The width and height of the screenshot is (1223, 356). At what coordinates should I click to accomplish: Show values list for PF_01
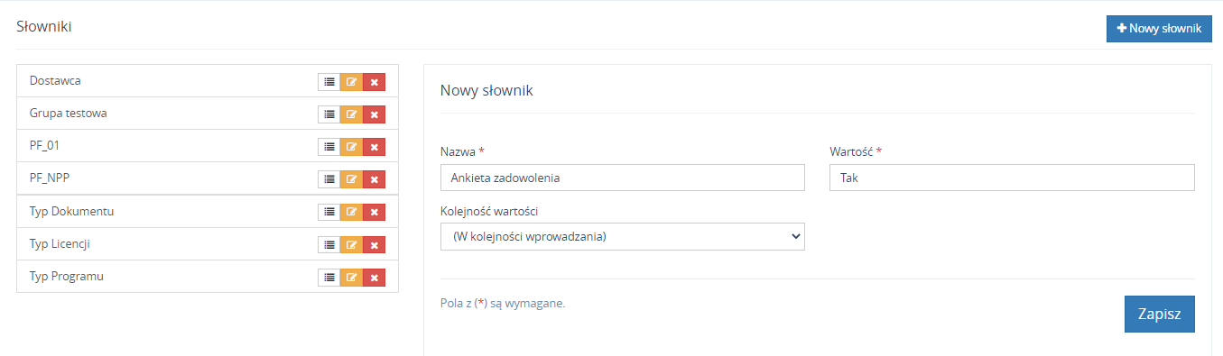click(x=329, y=147)
